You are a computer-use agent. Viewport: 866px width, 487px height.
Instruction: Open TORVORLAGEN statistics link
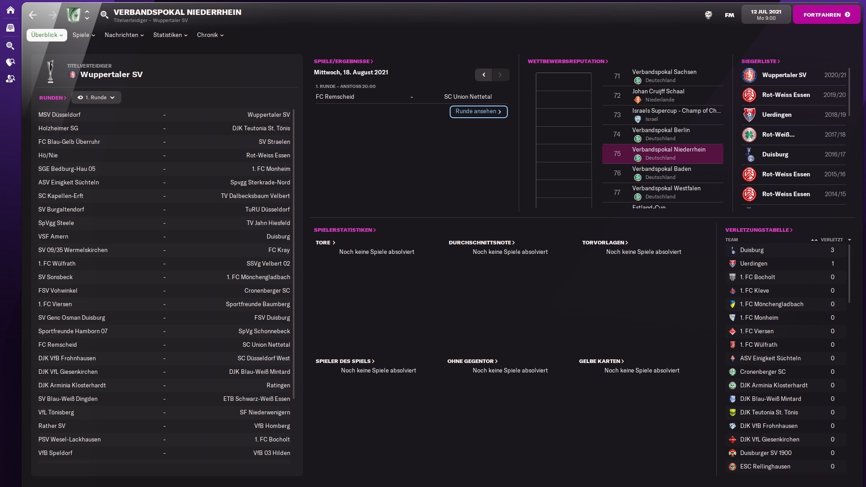pyautogui.click(x=605, y=243)
